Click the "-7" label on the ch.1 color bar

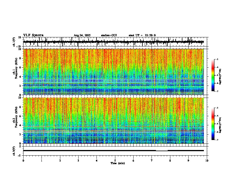click(217, 91)
